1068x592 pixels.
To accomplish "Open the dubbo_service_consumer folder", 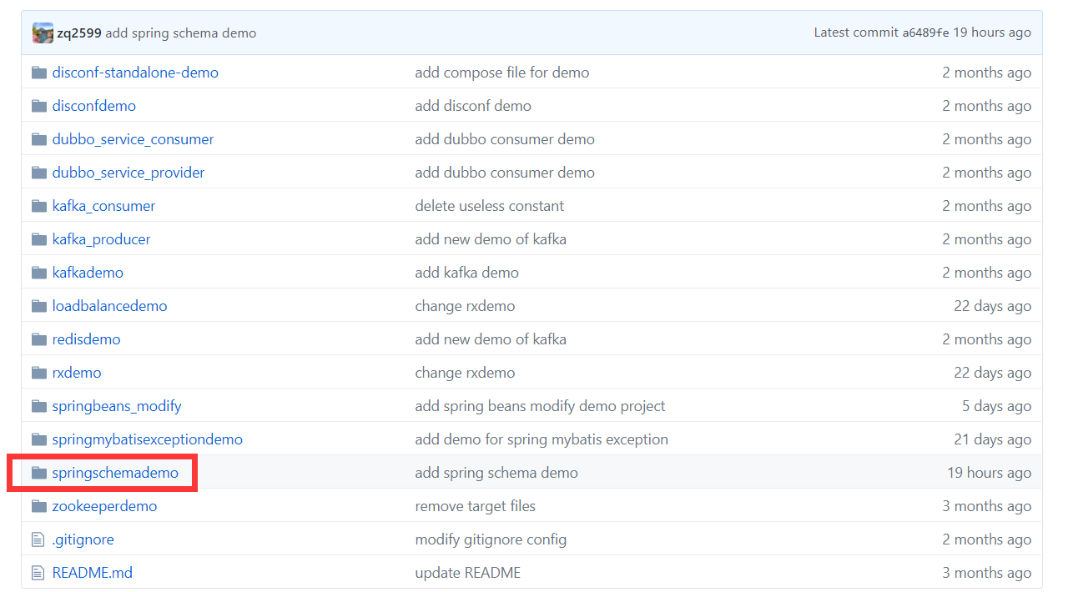I will [x=133, y=139].
